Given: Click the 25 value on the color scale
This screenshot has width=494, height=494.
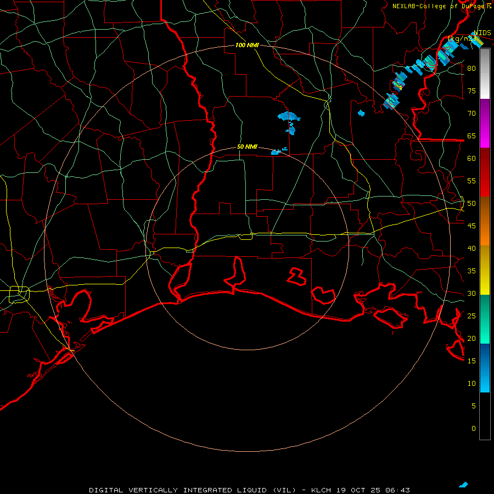Looking at the screenshot, I should coord(471,316).
